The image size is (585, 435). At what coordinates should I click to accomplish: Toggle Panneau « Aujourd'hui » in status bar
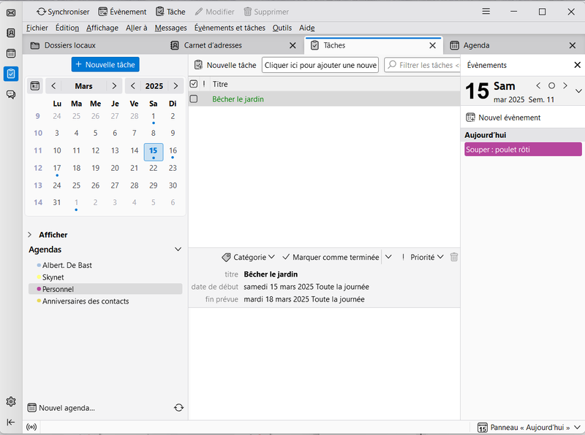click(x=524, y=427)
